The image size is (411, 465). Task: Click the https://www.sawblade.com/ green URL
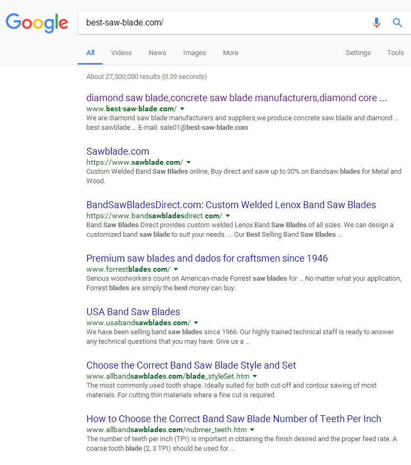point(135,162)
